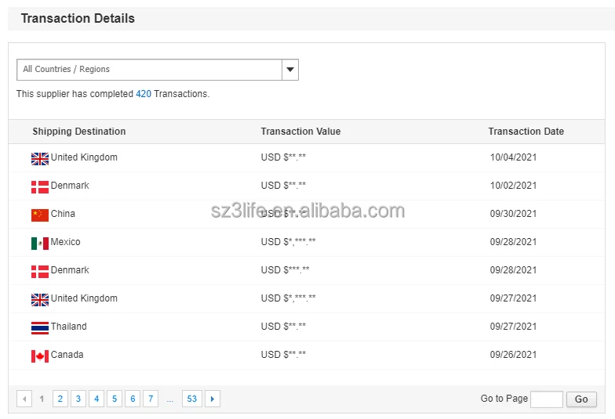The image size is (615, 419).
Task: Navigate to page 5
Action: coord(115,399)
